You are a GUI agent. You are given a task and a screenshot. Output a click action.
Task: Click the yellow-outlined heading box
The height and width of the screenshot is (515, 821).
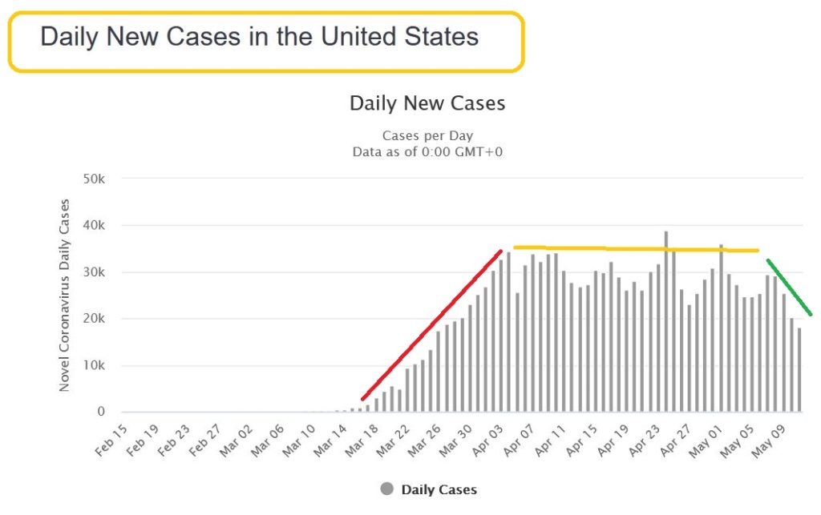(266, 42)
